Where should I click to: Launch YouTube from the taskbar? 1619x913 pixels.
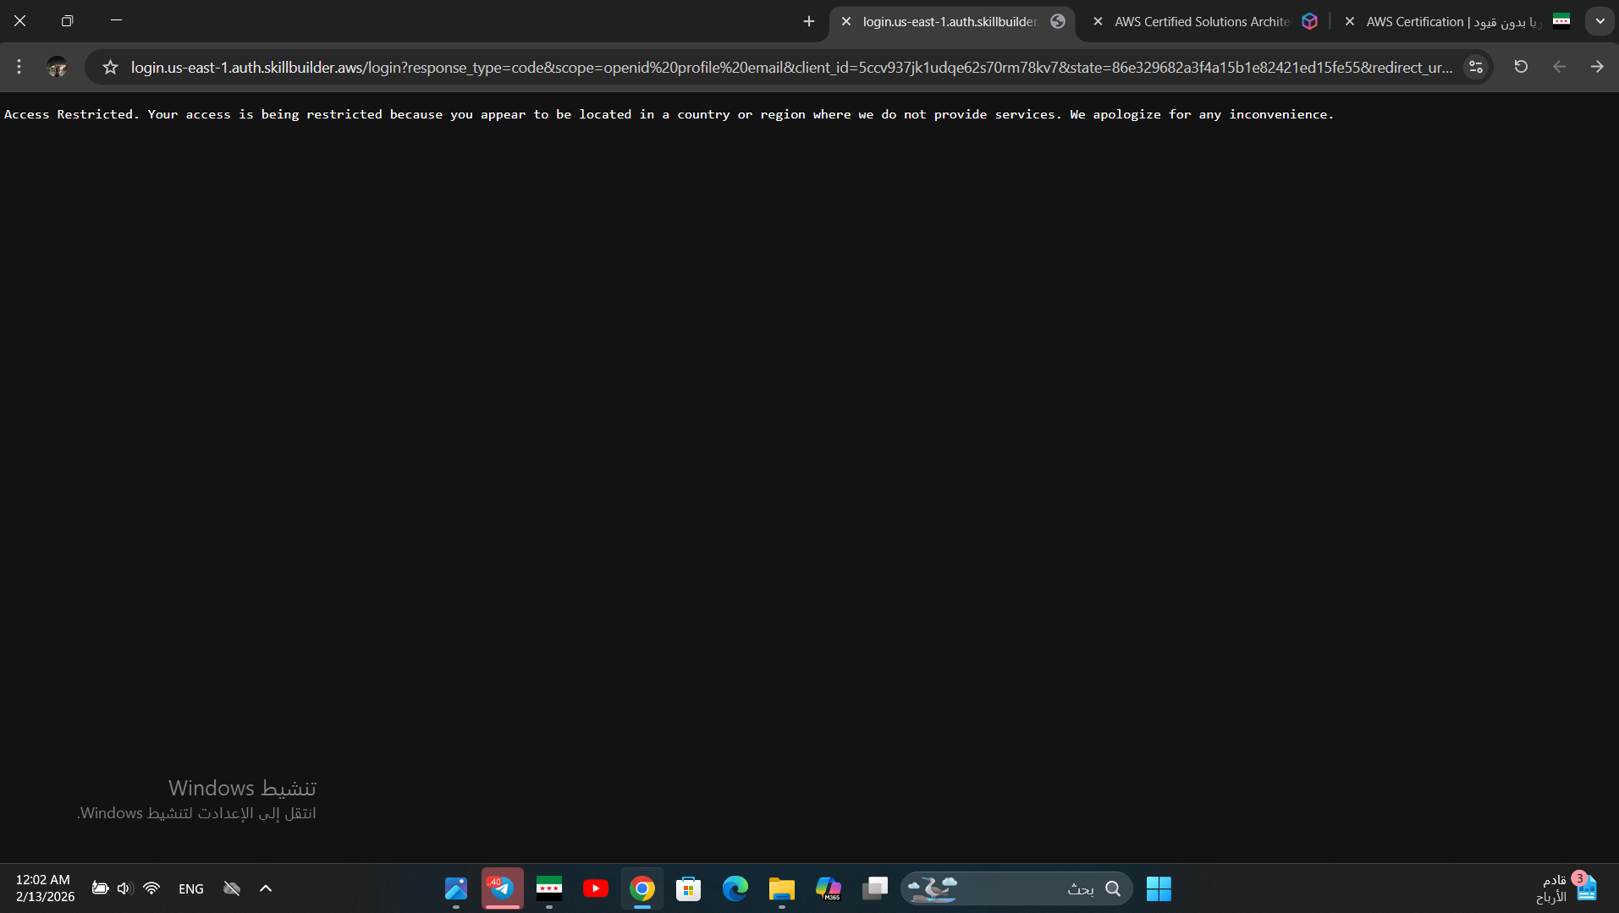click(595, 888)
